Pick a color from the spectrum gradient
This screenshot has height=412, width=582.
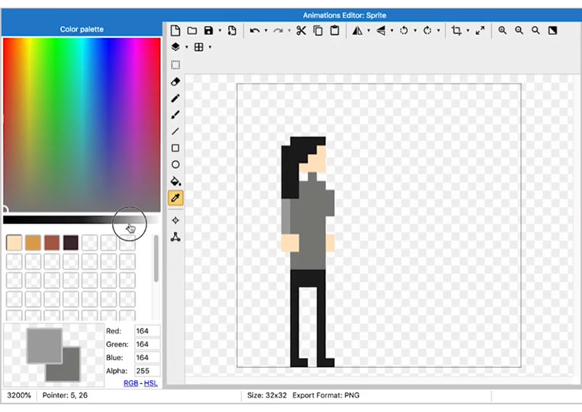[x=82, y=124]
